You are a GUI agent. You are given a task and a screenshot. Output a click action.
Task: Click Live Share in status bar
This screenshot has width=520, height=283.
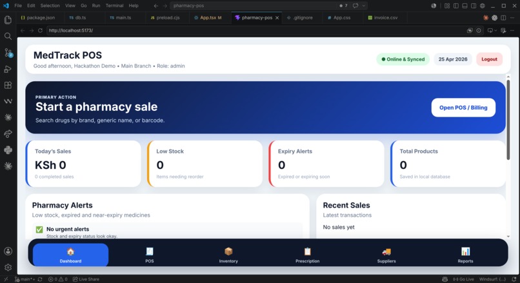[x=86, y=279]
